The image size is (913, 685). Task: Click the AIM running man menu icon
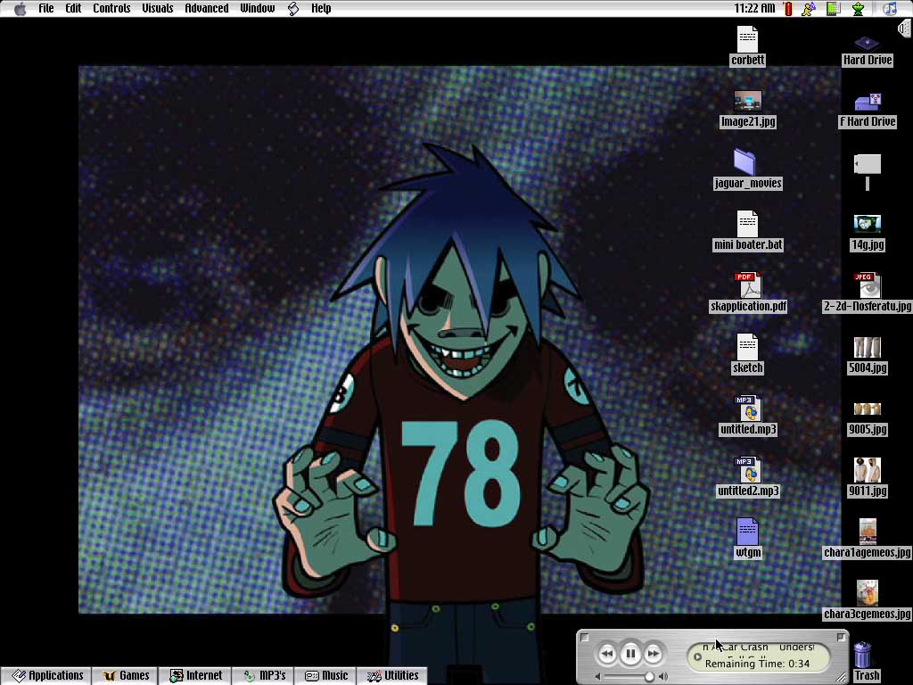click(x=809, y=9)
